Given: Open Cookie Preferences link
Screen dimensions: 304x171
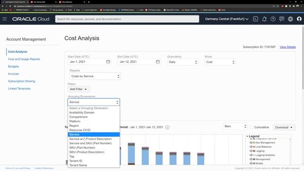Looking at the screenshot, I should 44,168.
